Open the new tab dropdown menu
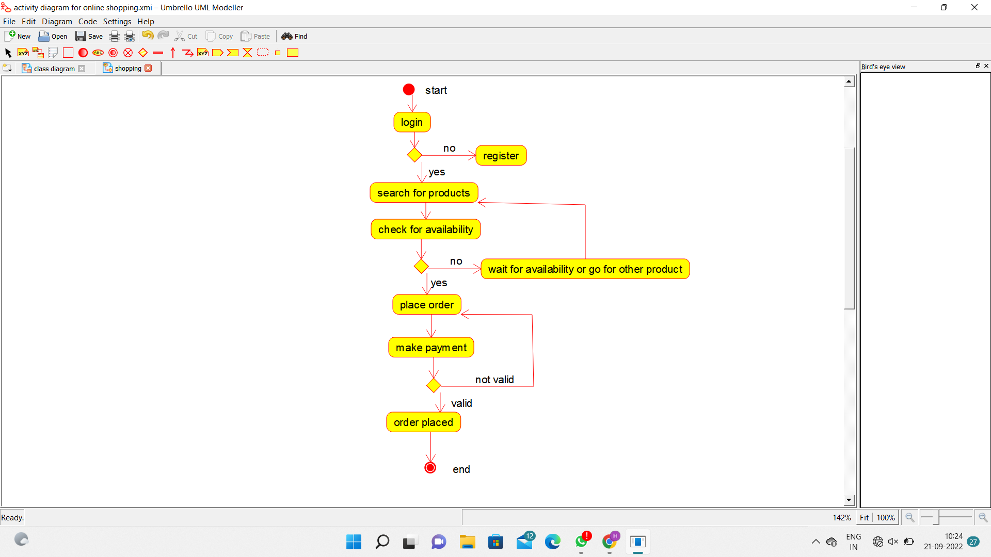 click(7, 68)
